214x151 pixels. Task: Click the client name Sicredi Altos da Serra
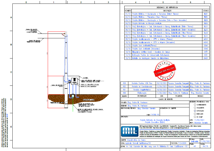click(136, 140)
